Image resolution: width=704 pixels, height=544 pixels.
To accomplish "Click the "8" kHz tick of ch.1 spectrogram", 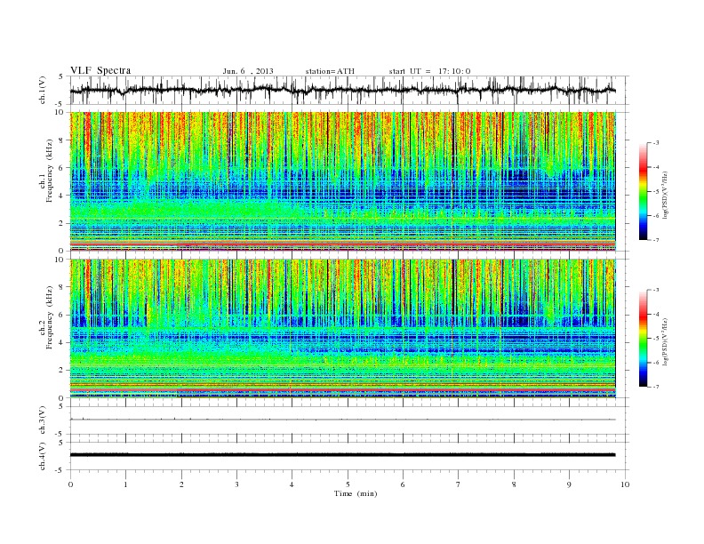I will click(61, 140).
